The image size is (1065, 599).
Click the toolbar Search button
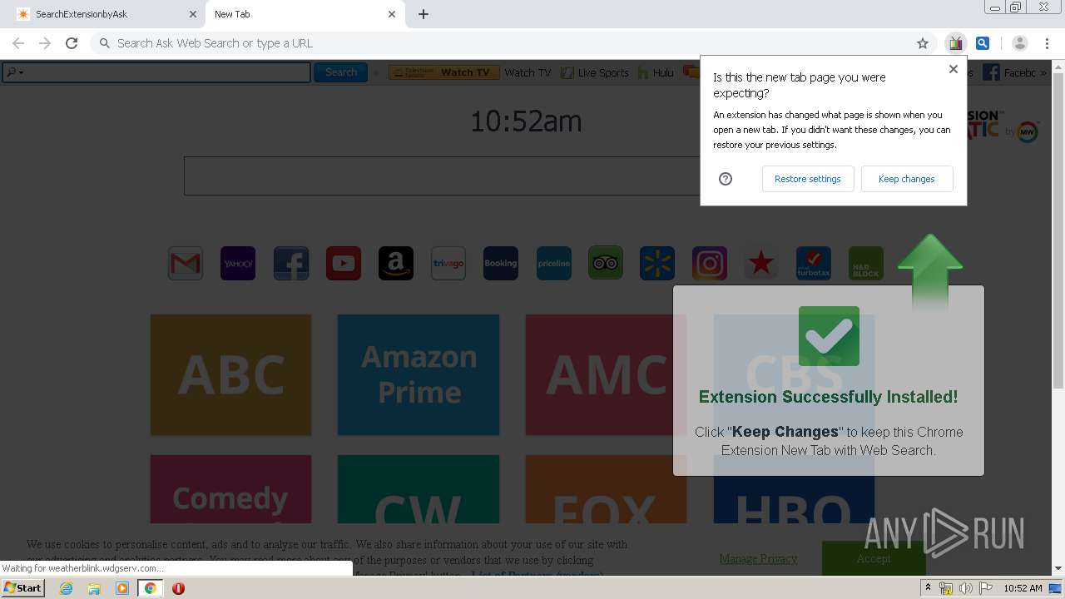tap(341, 72)
